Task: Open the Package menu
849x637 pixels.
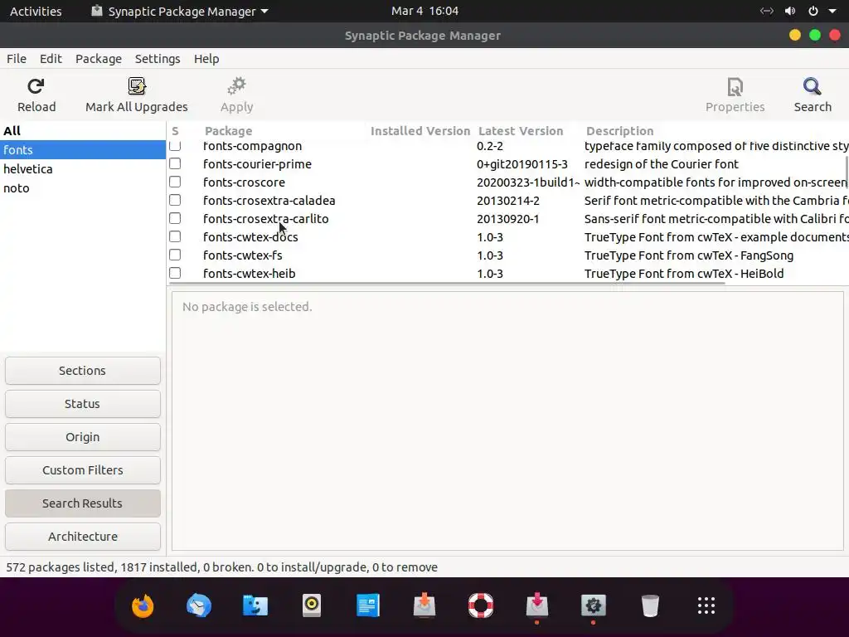Action: (99, 59)
